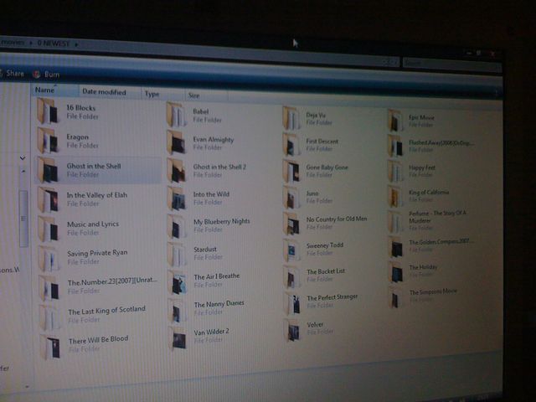Select the 'Van Wilder 2' name text
The width and height of the screenshot is (536, 402).
pos(211,332)
